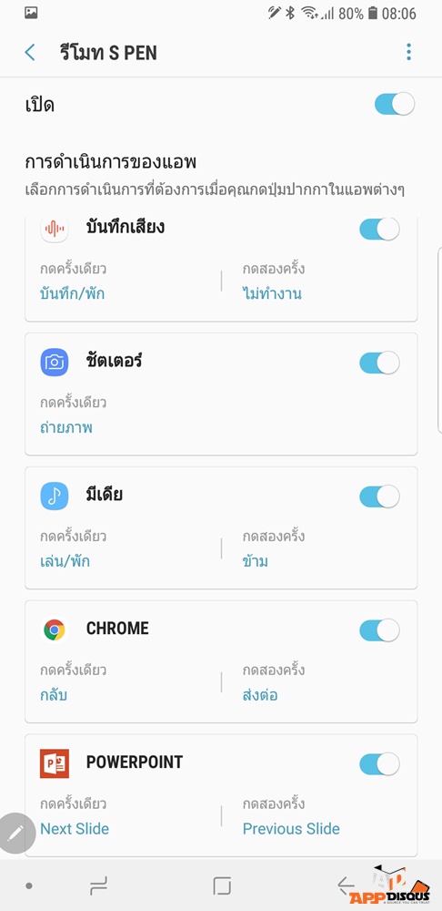This screenshot has width=442, height=911.
Task: Tap the media music note icon
Action: coord(55,496)
